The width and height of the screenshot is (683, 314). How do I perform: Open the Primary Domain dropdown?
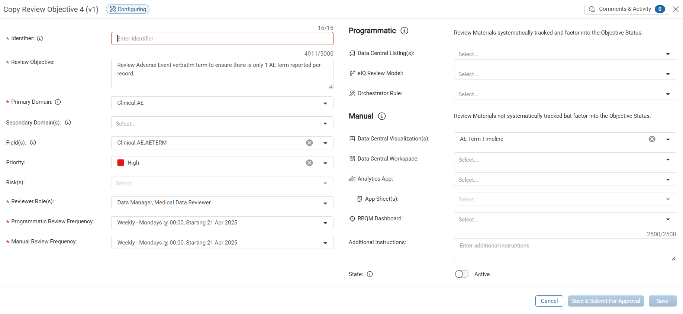pos(222,103)
